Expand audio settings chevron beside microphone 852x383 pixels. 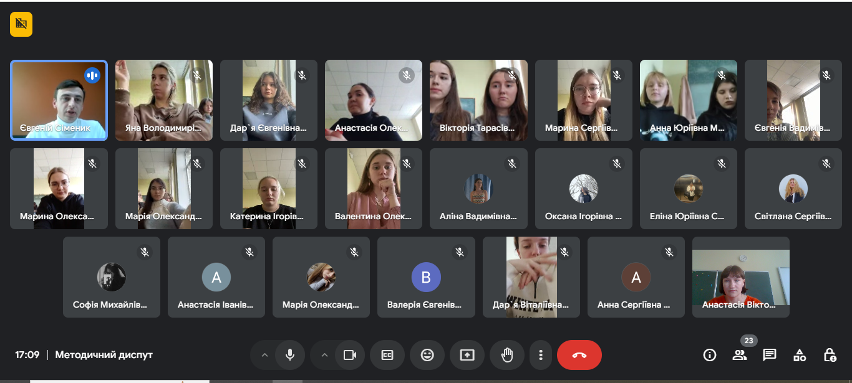(x=264, y=355)
